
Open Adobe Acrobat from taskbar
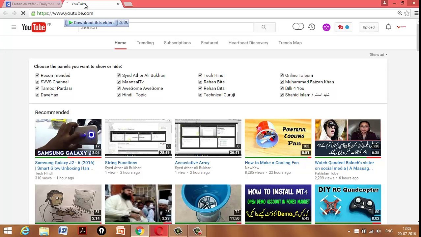[82, 231]
